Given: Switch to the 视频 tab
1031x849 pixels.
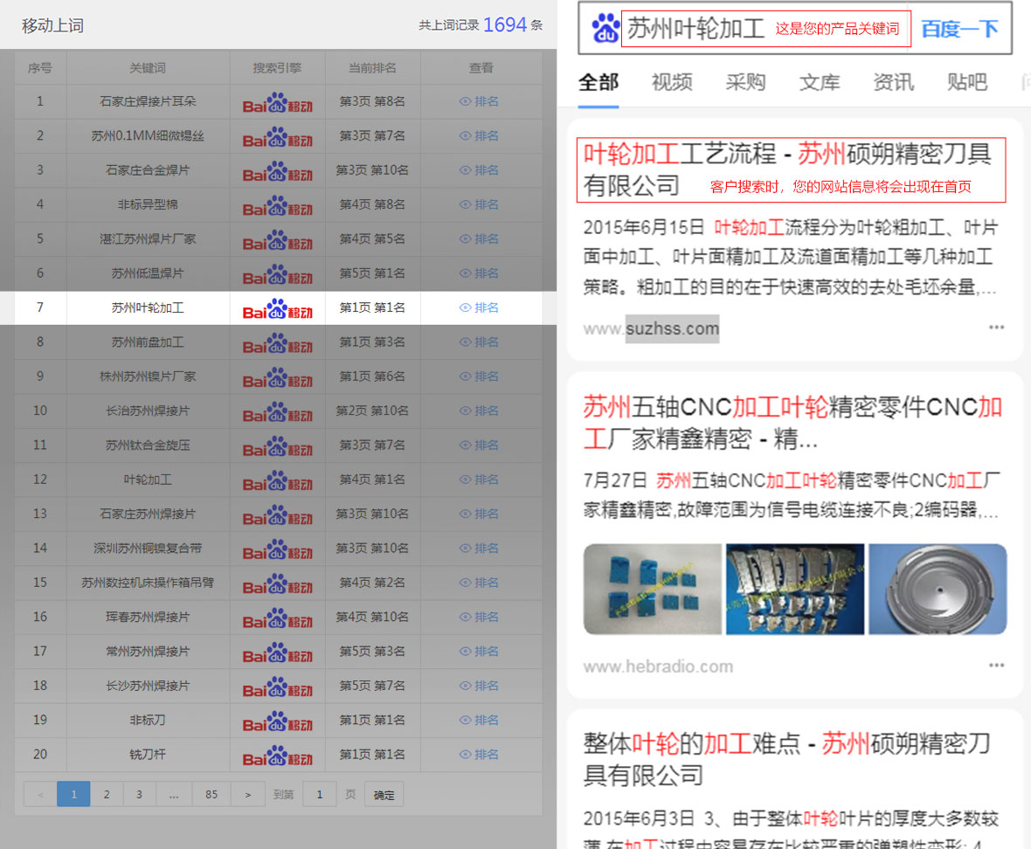Looking at the screenshot, I should point(671,82).
